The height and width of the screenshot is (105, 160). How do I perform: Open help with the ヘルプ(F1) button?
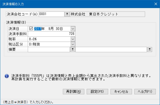tap(145, 92)
